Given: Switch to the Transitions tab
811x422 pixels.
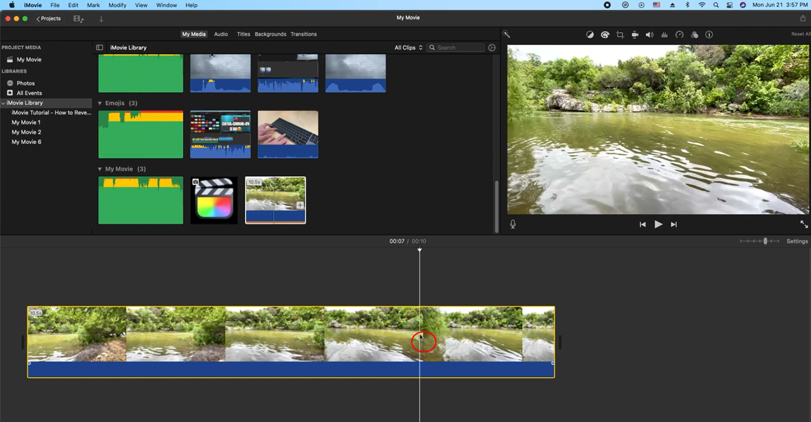Looking at the screenshot, I should click(x=303, y=34).
